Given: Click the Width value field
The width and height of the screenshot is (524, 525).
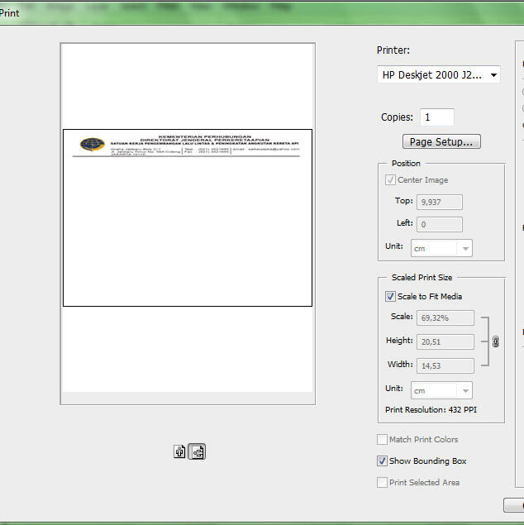Looking at the screenshot, I should coord(445,365).
